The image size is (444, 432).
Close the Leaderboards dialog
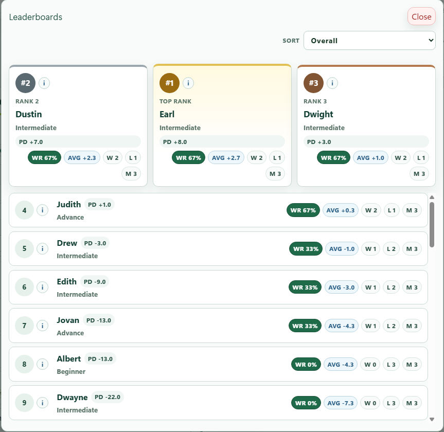pyautogui.click(x=421, y=16)
